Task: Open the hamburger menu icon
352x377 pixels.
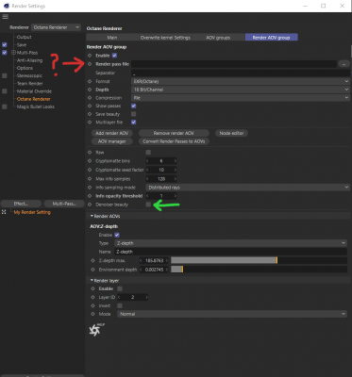Action: click(x=6, y=17)
